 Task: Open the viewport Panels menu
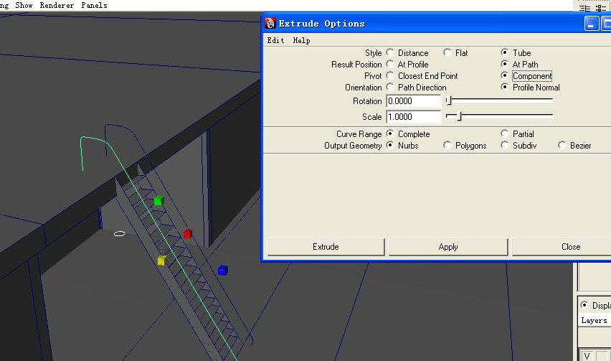(94, 5)
